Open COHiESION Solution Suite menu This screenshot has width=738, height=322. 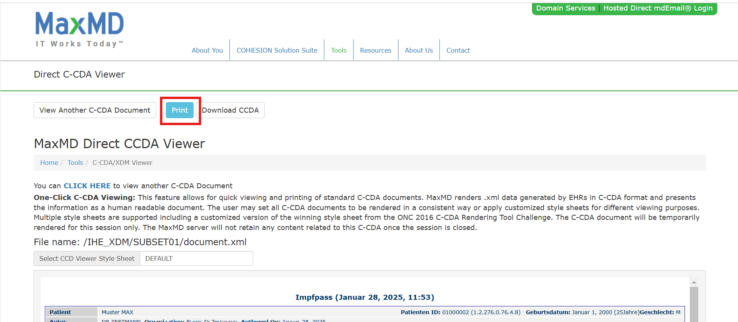277,50
